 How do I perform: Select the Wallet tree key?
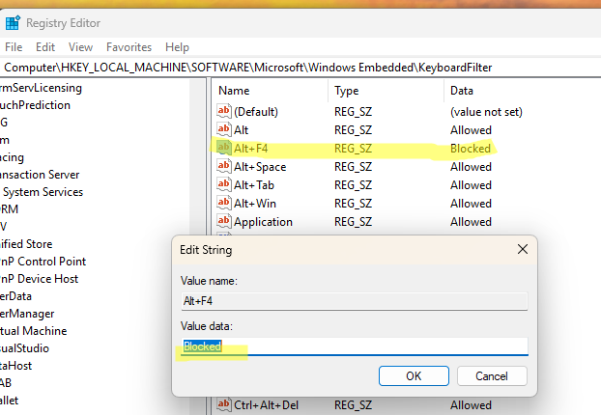click(10, 401)
